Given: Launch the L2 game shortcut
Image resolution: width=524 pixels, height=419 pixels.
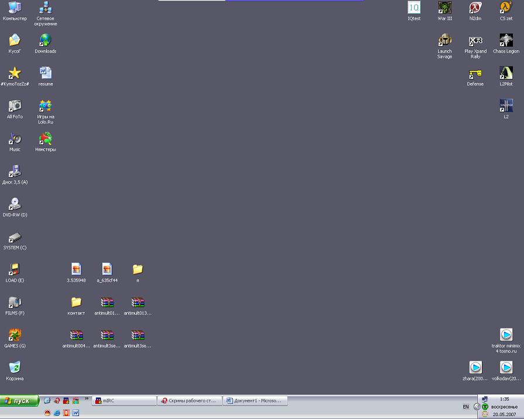Looking at the screenshot, I should click(x=506, y=109).
